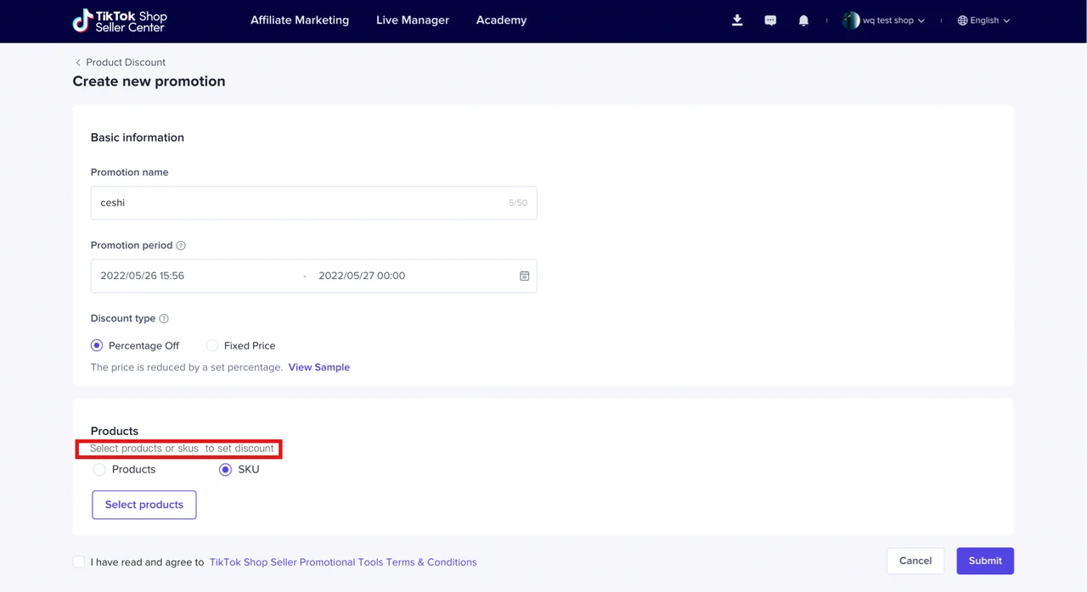Click the calendar icon in promotion period

tap(524, 276)
